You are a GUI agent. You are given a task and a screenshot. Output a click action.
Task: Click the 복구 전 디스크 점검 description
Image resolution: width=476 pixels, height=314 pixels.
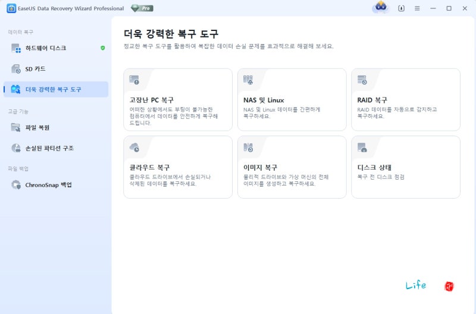click(381, 177)
